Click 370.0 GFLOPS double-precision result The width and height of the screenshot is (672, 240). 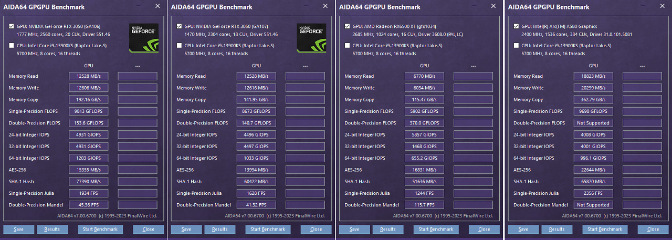(424, 123)
